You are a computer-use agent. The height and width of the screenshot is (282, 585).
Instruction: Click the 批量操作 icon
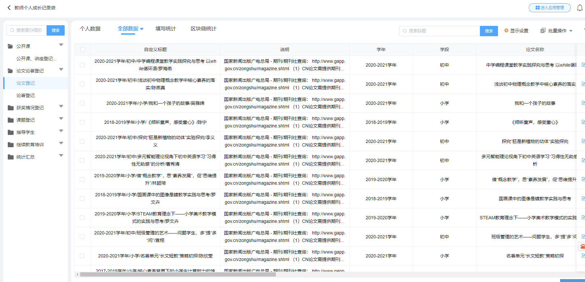click(x=543, y=30)
